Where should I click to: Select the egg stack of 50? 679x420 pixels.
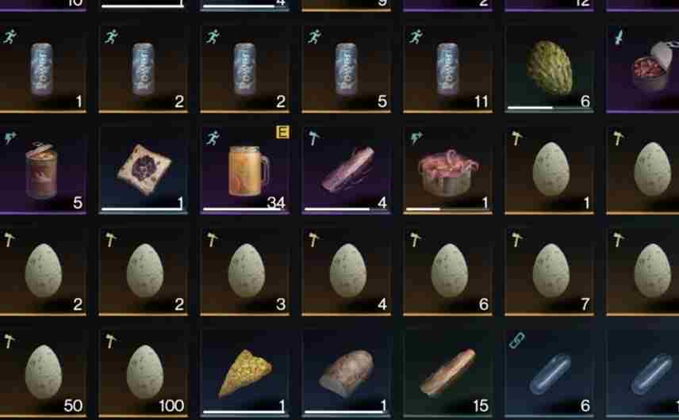[x=43, y=373]
